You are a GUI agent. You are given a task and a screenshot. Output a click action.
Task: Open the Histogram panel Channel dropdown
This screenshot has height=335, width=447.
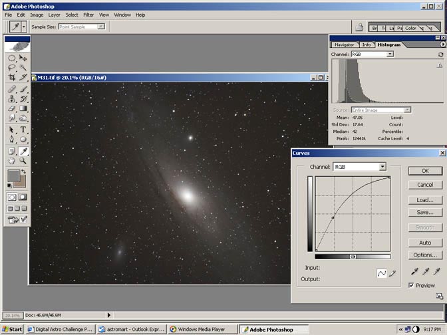[390, 54]
